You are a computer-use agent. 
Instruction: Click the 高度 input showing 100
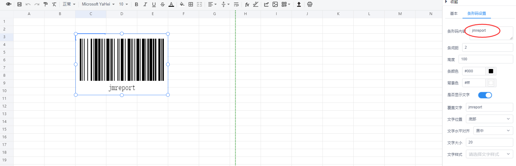point(486,59)
